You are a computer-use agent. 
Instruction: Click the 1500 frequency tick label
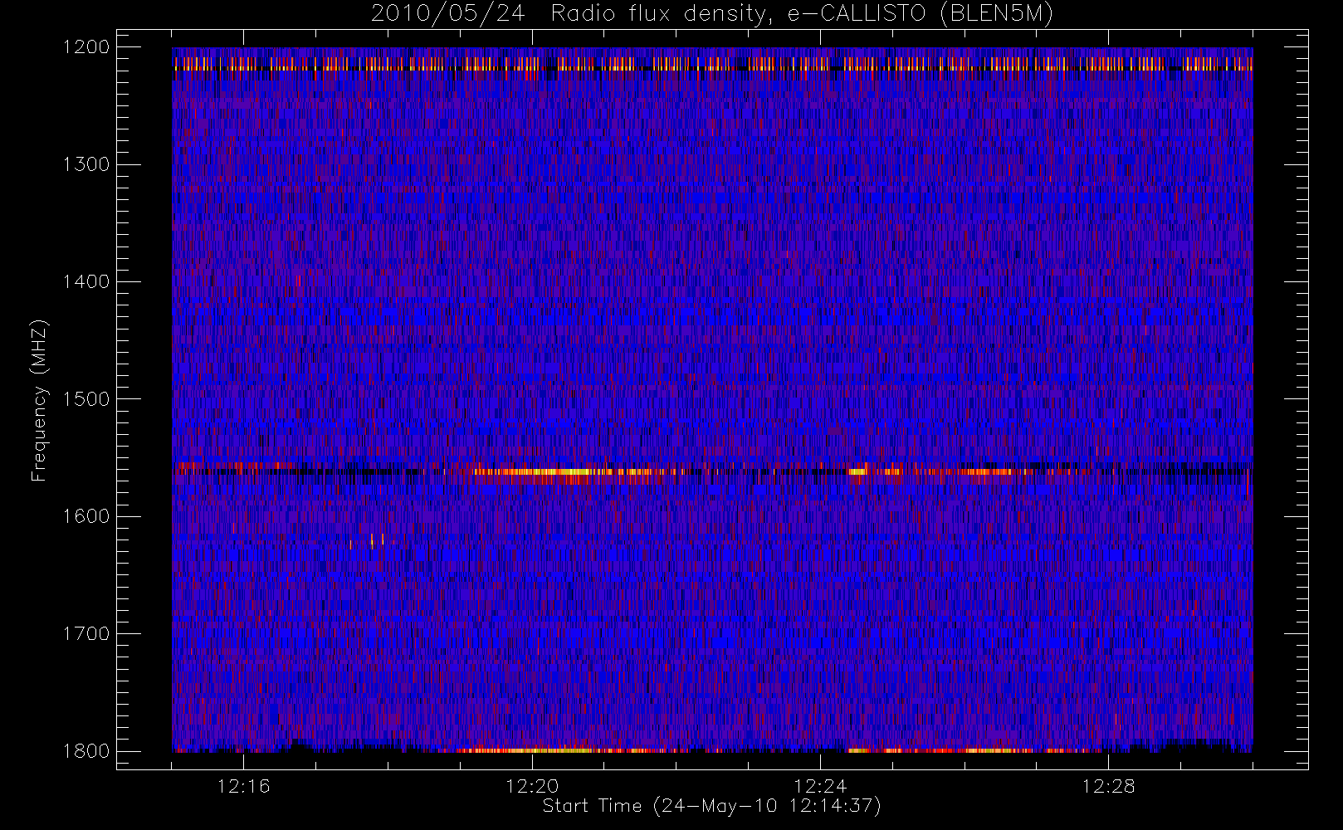[86, 399]
